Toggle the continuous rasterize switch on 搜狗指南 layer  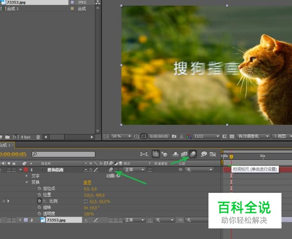point(91,170)
